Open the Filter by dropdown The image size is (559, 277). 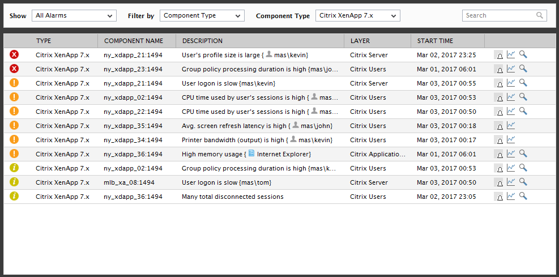(x=202, y=16)
